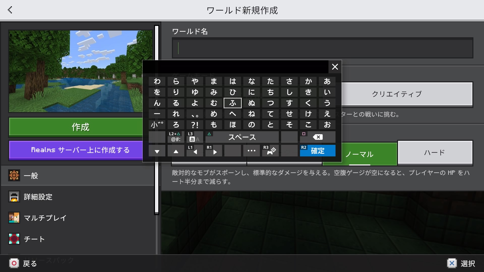Tap the の key
The image size is (484, 272).
(x=252, y=125)
